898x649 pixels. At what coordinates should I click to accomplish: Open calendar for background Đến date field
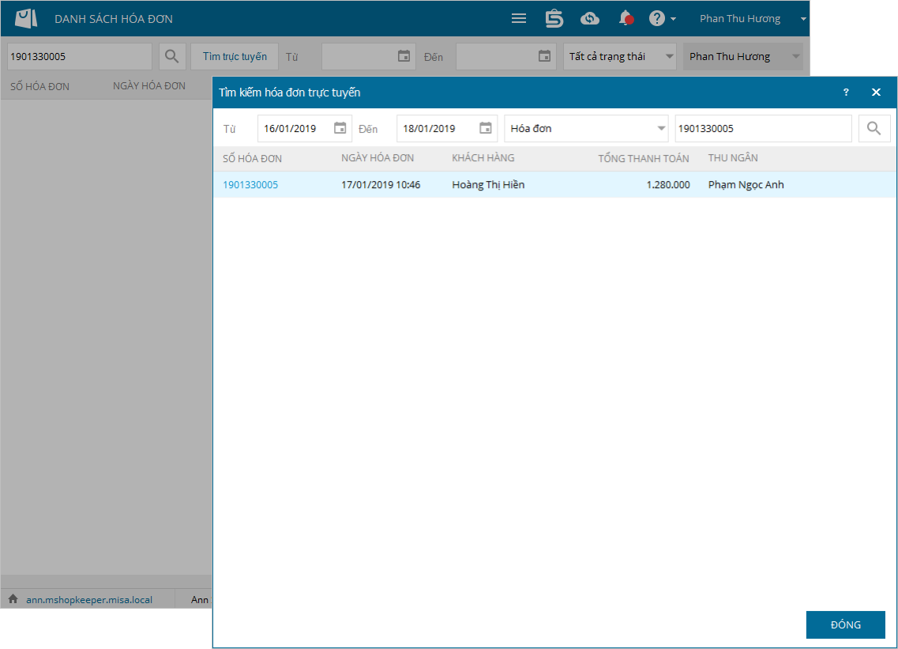(x=544, y=56)
